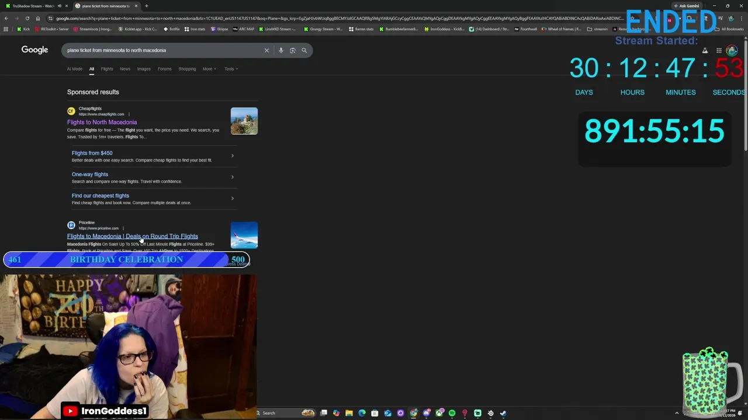
Task: Open the Priceline ad options menu
Action: point(123,228)
